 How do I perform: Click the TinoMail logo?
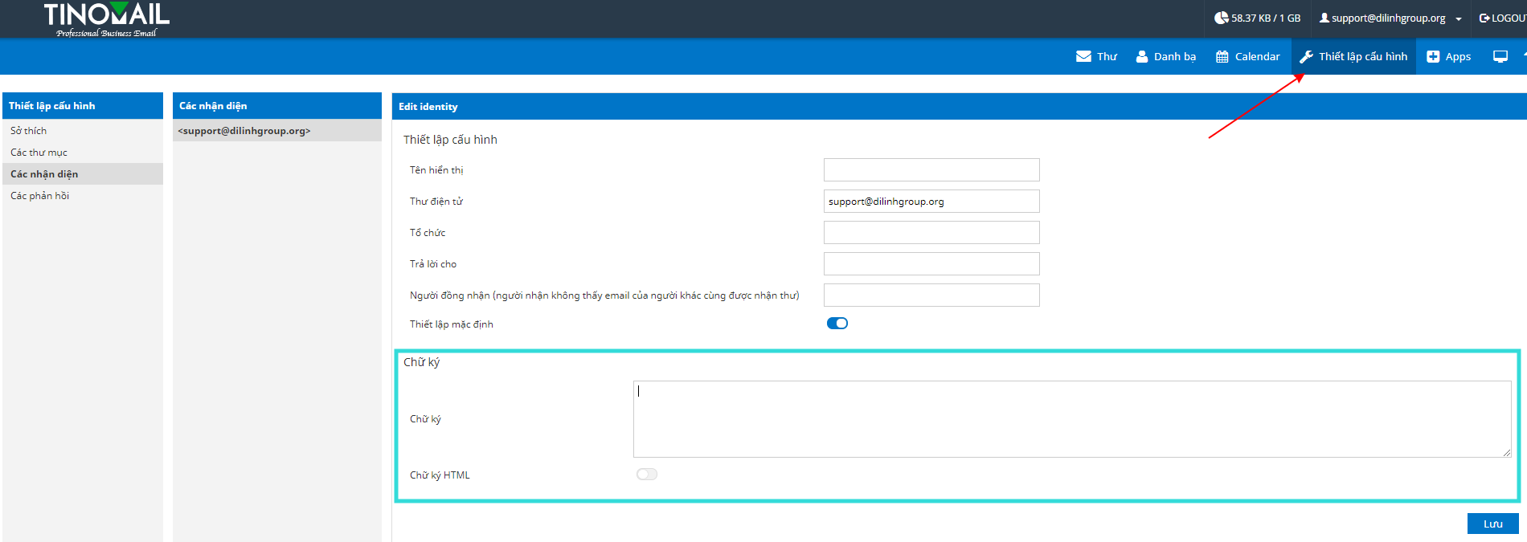[x=106, y=19]
